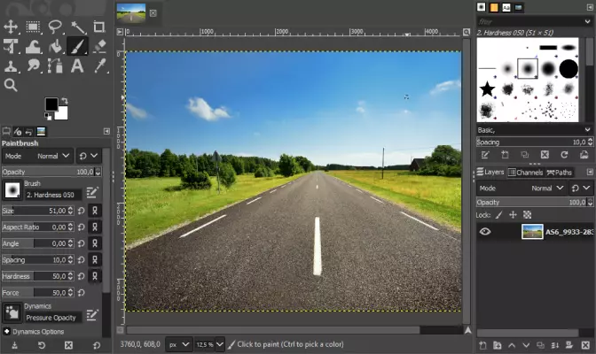Reset colors to default black and white

(48, 116)
